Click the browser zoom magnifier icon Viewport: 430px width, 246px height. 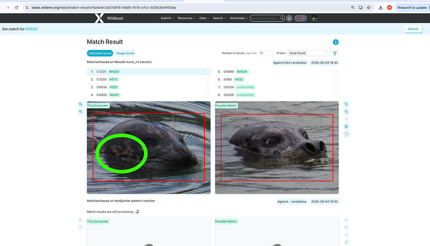[353, 7]
